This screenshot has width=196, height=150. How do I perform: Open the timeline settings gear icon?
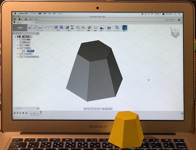pyautogui.click(x=182, y=114)
